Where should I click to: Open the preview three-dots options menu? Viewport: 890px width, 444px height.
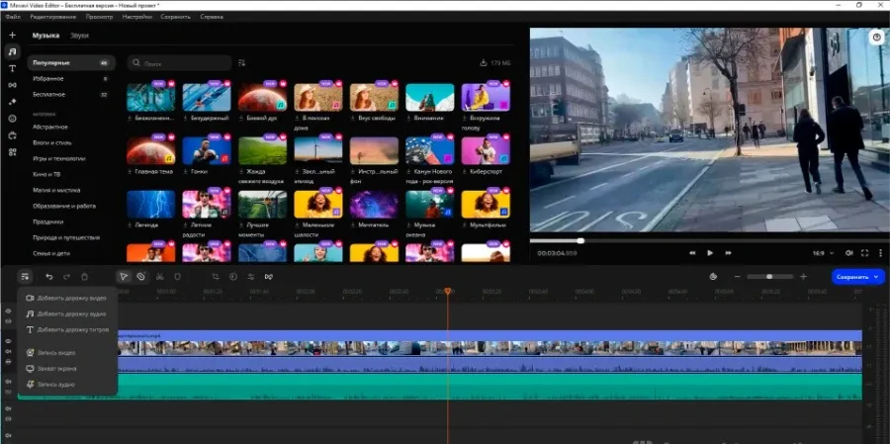[880, 253]
